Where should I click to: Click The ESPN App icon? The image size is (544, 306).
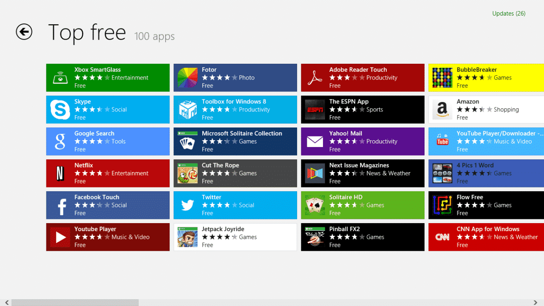[315, 110]
